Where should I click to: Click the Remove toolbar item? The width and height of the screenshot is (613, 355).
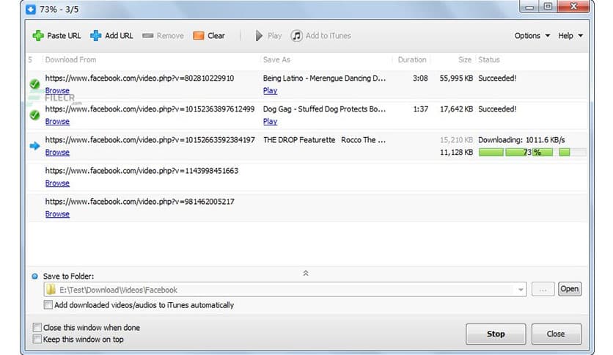(163, 36)
